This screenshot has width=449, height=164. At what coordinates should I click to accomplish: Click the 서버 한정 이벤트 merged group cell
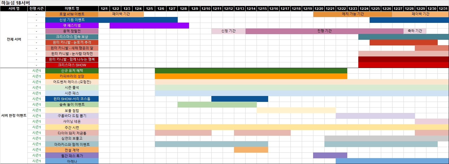pyautogui.click(x=14, y=116)
